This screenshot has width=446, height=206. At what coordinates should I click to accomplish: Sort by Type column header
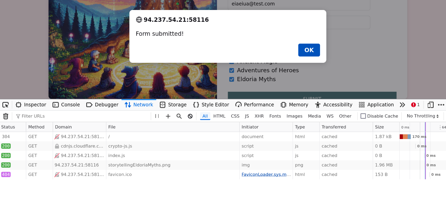coord(306,127)
